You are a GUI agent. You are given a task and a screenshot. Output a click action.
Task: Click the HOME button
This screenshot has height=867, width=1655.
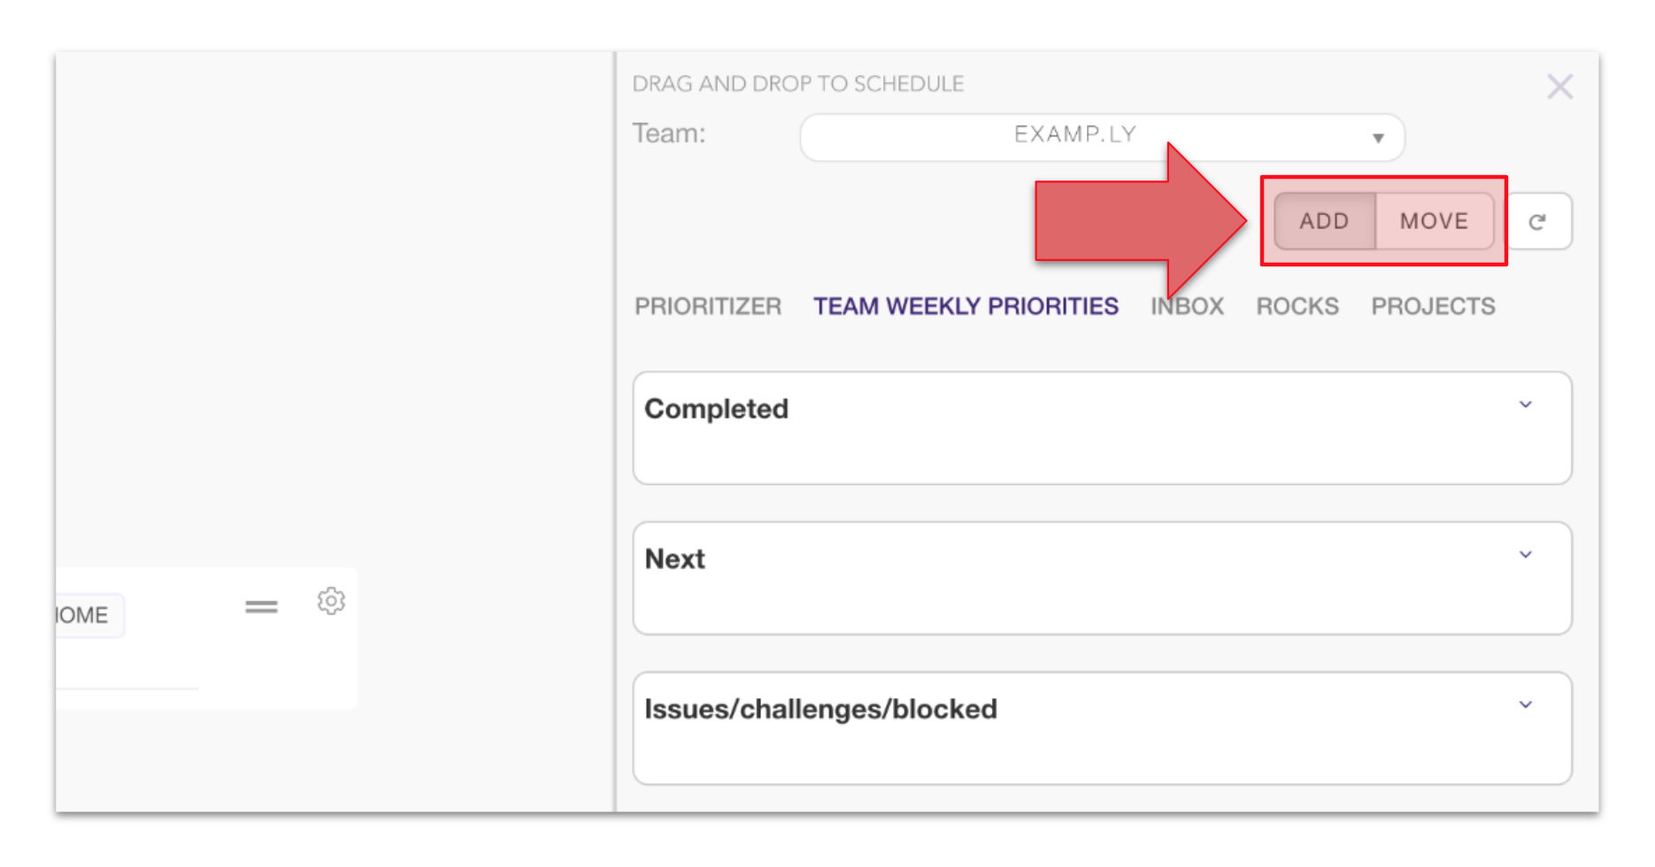click(84, 615)
